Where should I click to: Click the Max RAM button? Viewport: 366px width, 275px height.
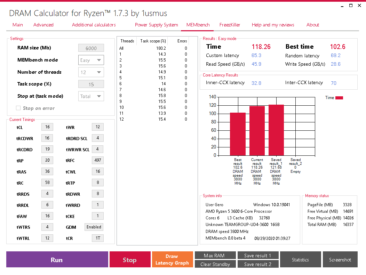215,255
